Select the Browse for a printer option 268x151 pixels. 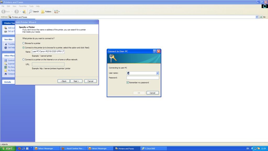click(x=24, y=43)
